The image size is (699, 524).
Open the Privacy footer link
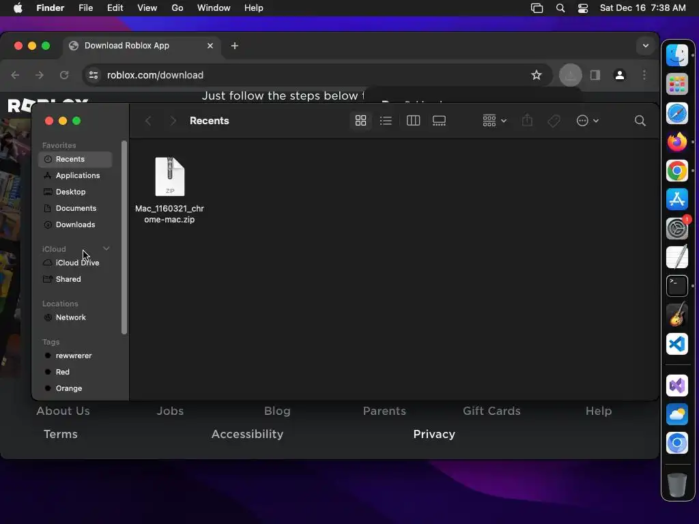(x=433, y=434)
